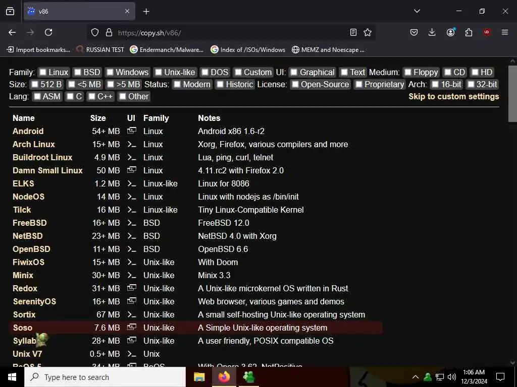
Task: Show site security lock info
Action: [x=109, y=32]
